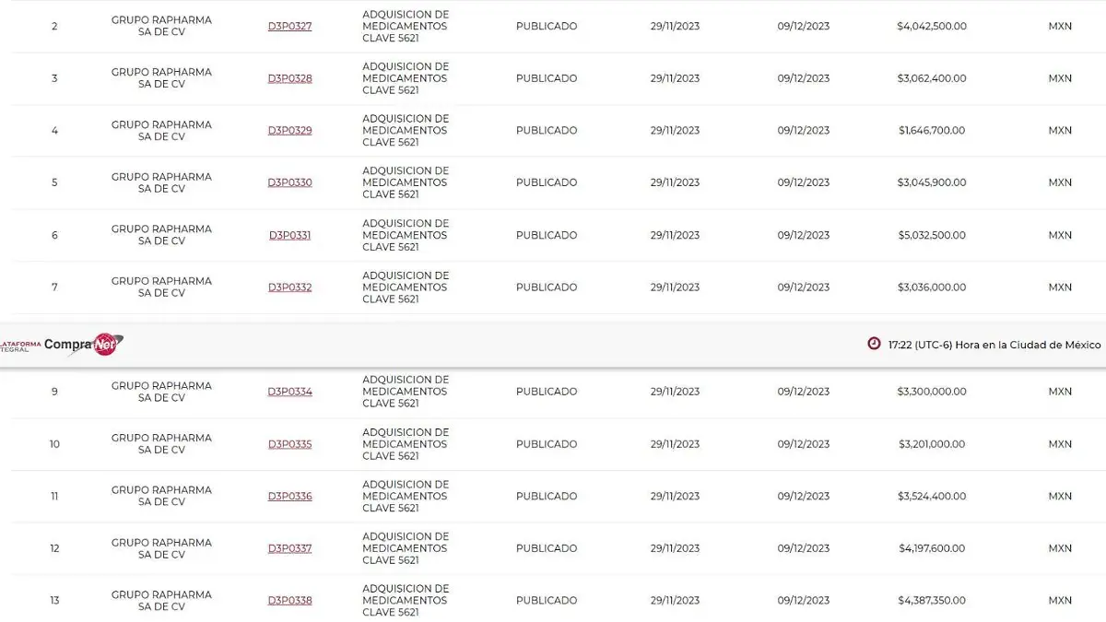1106x622 pixels.
Task: Open contract link D3P0328
Action: pyautogui.click(x=289, y=78)
